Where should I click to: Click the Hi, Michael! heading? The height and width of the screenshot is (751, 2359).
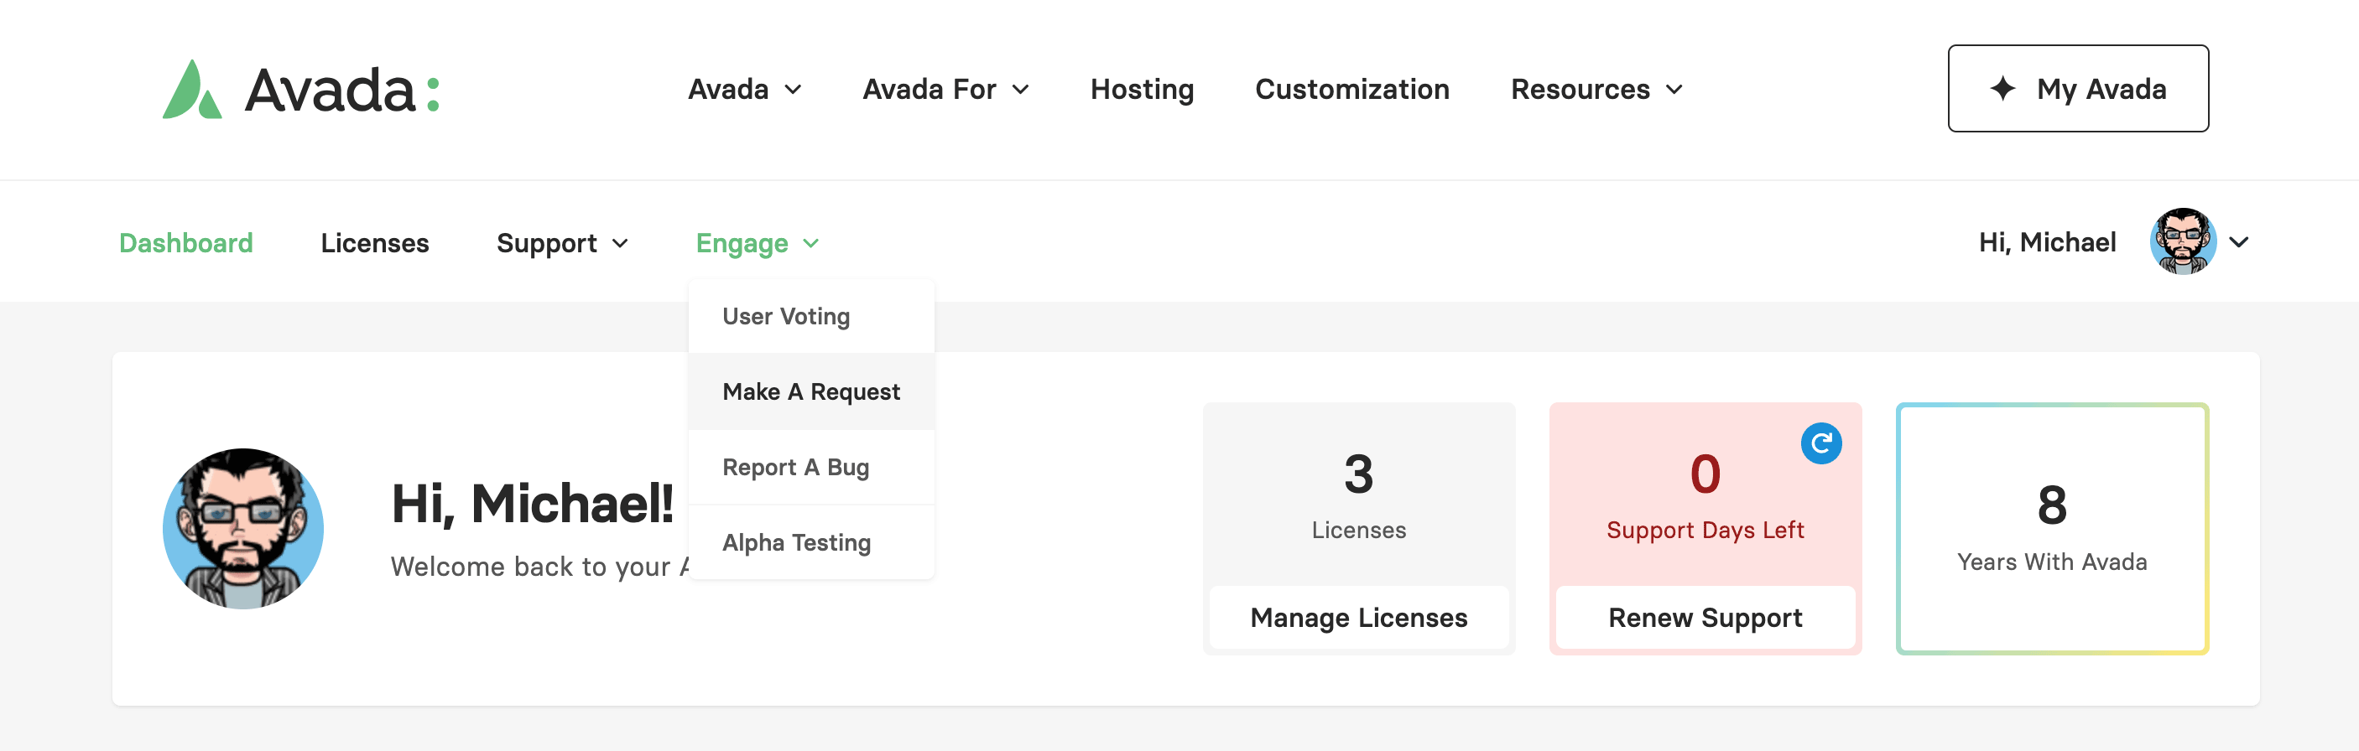pyautogui.click(x=532, y=504)
